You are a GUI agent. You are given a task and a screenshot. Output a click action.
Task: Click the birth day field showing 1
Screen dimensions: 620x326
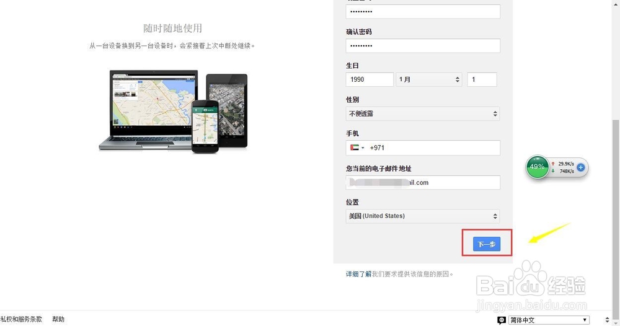pyautogui.click(x=482, y=79)
